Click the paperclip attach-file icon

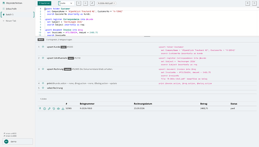point(92,3)
